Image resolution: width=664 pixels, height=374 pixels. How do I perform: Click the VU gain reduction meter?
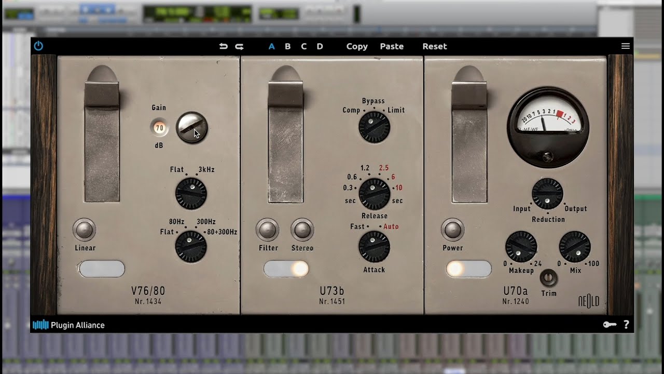(548, 127)
